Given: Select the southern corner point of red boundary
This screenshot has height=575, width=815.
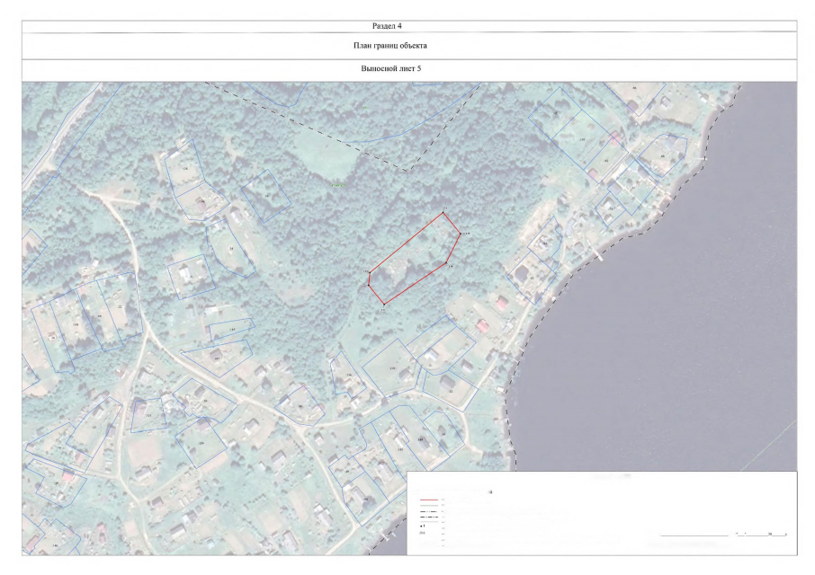Looking at the screenshot, I should click(384, 304).
